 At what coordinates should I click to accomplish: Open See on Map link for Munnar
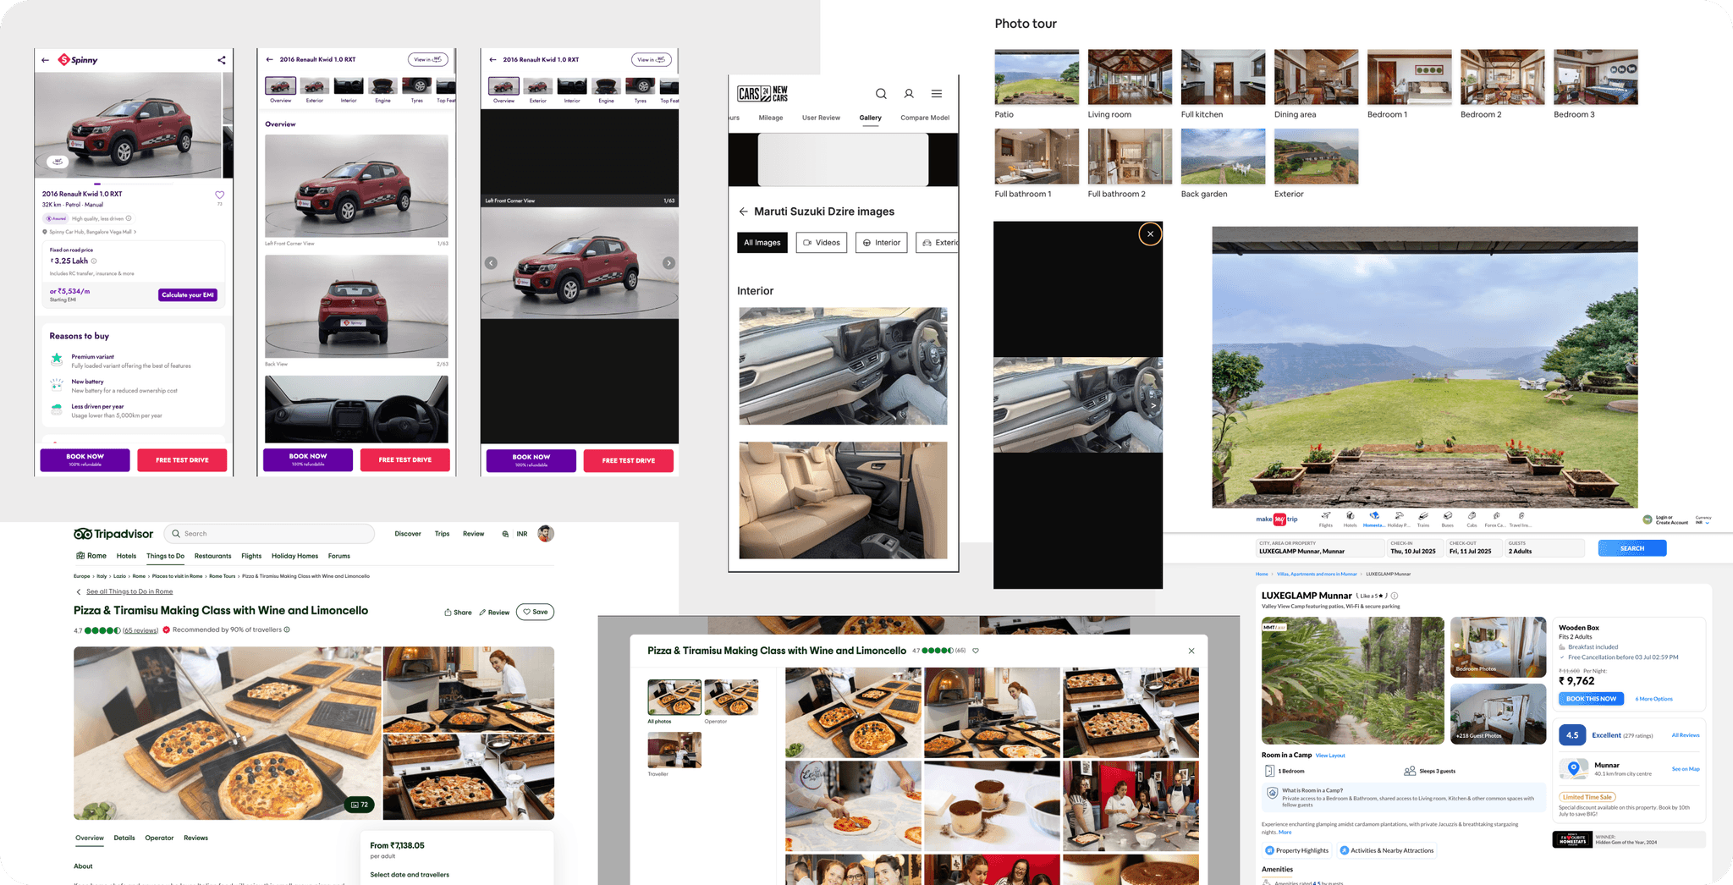1686,769
